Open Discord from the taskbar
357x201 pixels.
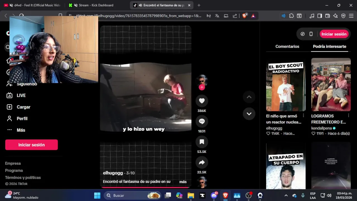click(214, 195)
